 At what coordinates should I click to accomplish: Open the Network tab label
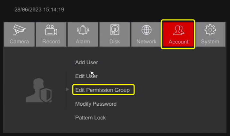[x=146, y=42]
